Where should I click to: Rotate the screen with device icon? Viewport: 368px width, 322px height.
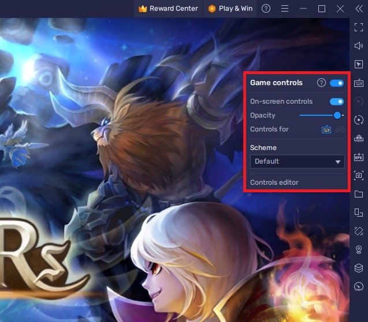point(359,213)
